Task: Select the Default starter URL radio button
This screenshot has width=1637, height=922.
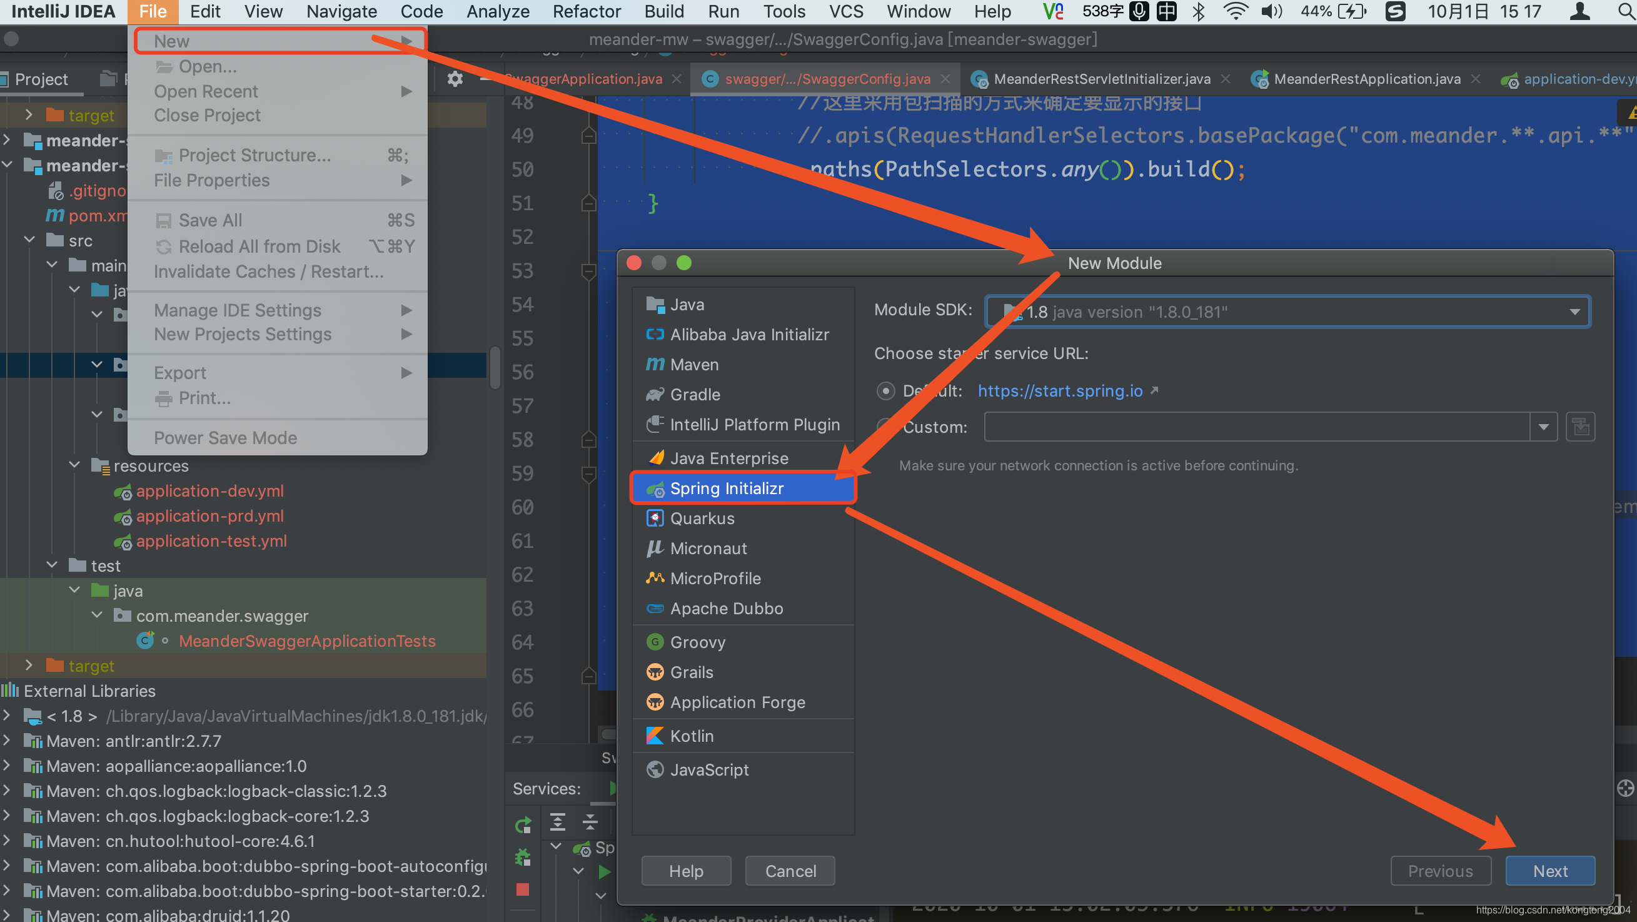Action: tap(885, 390)
